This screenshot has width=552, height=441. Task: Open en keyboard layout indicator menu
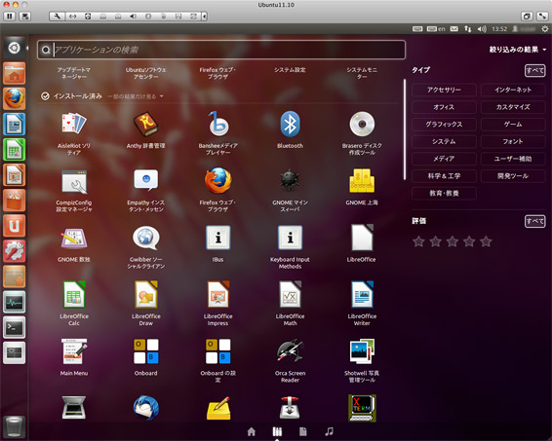(436, 29)
